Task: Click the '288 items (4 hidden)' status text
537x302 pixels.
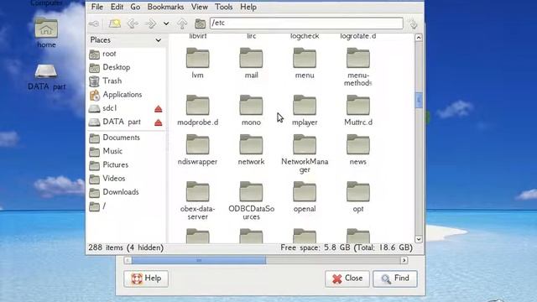Action: [126, 247]
